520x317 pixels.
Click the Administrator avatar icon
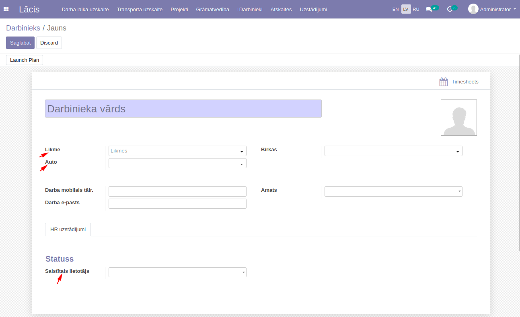pos(473,9)
